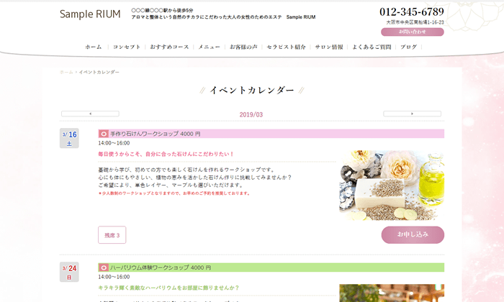Open the メニュー navigation item
Screen dimensions: 504x302
(209, 47)
